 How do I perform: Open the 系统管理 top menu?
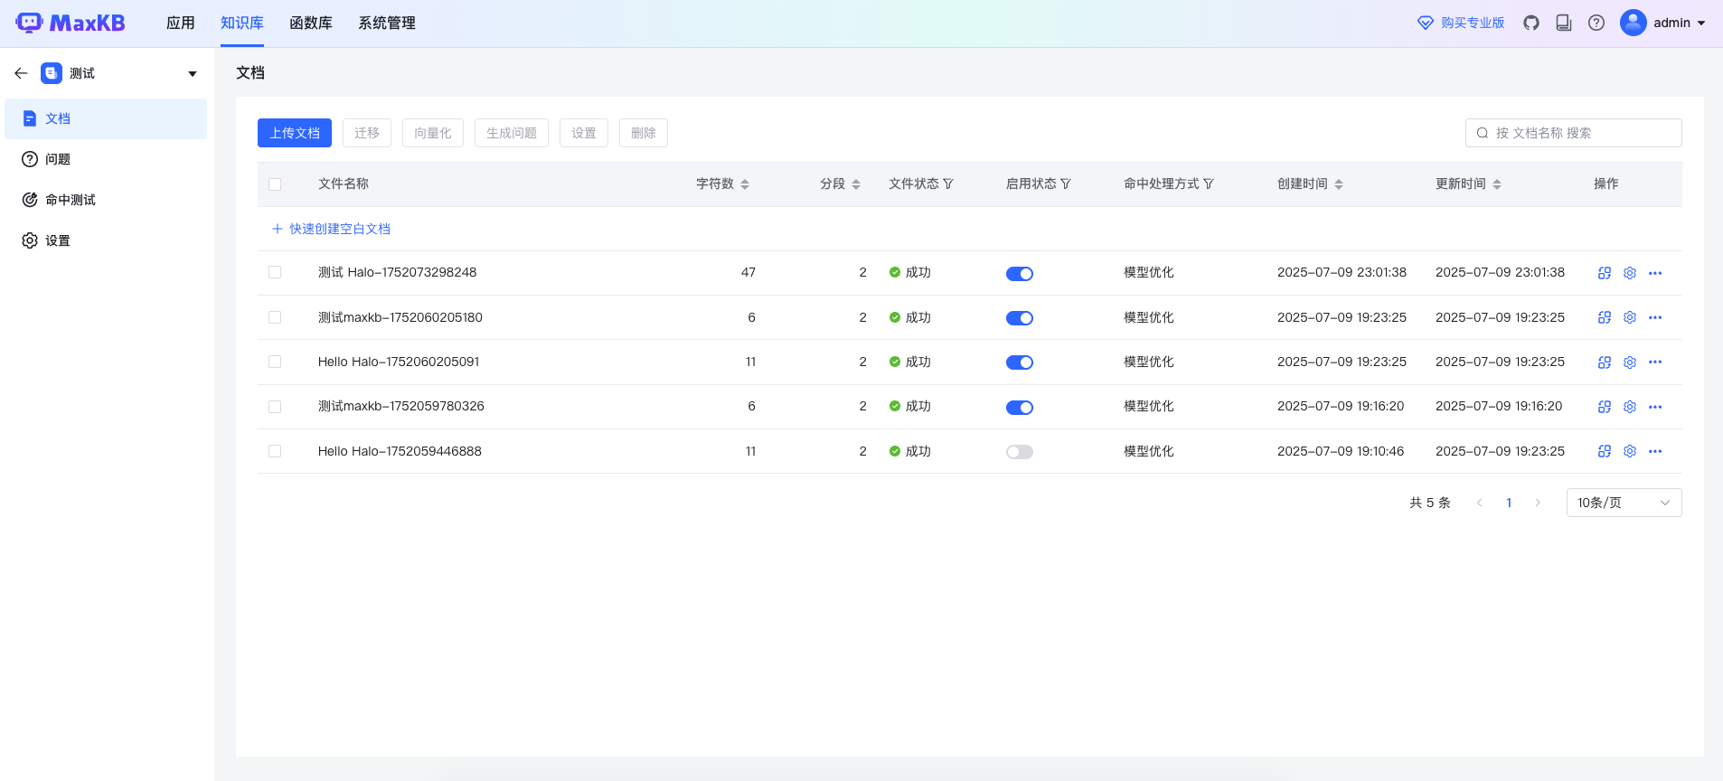(x=387, y=23)
